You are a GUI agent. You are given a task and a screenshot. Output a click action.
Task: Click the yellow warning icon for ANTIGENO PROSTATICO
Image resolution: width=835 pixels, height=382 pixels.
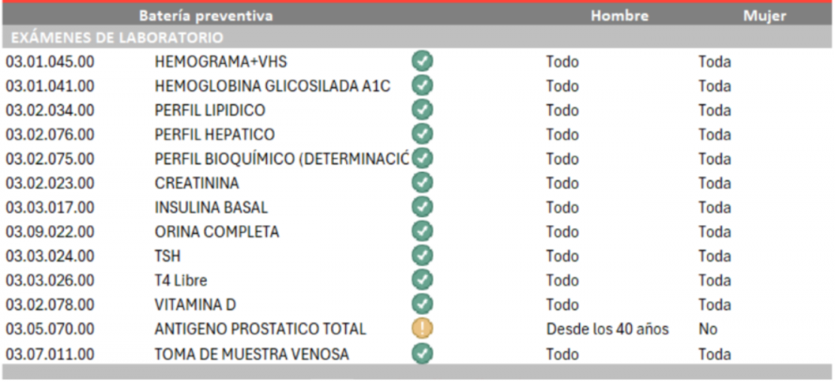423,329
